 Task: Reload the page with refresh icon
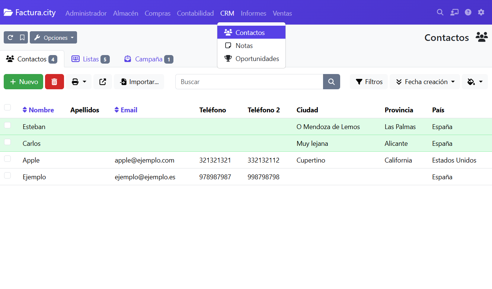coord(10,38)
